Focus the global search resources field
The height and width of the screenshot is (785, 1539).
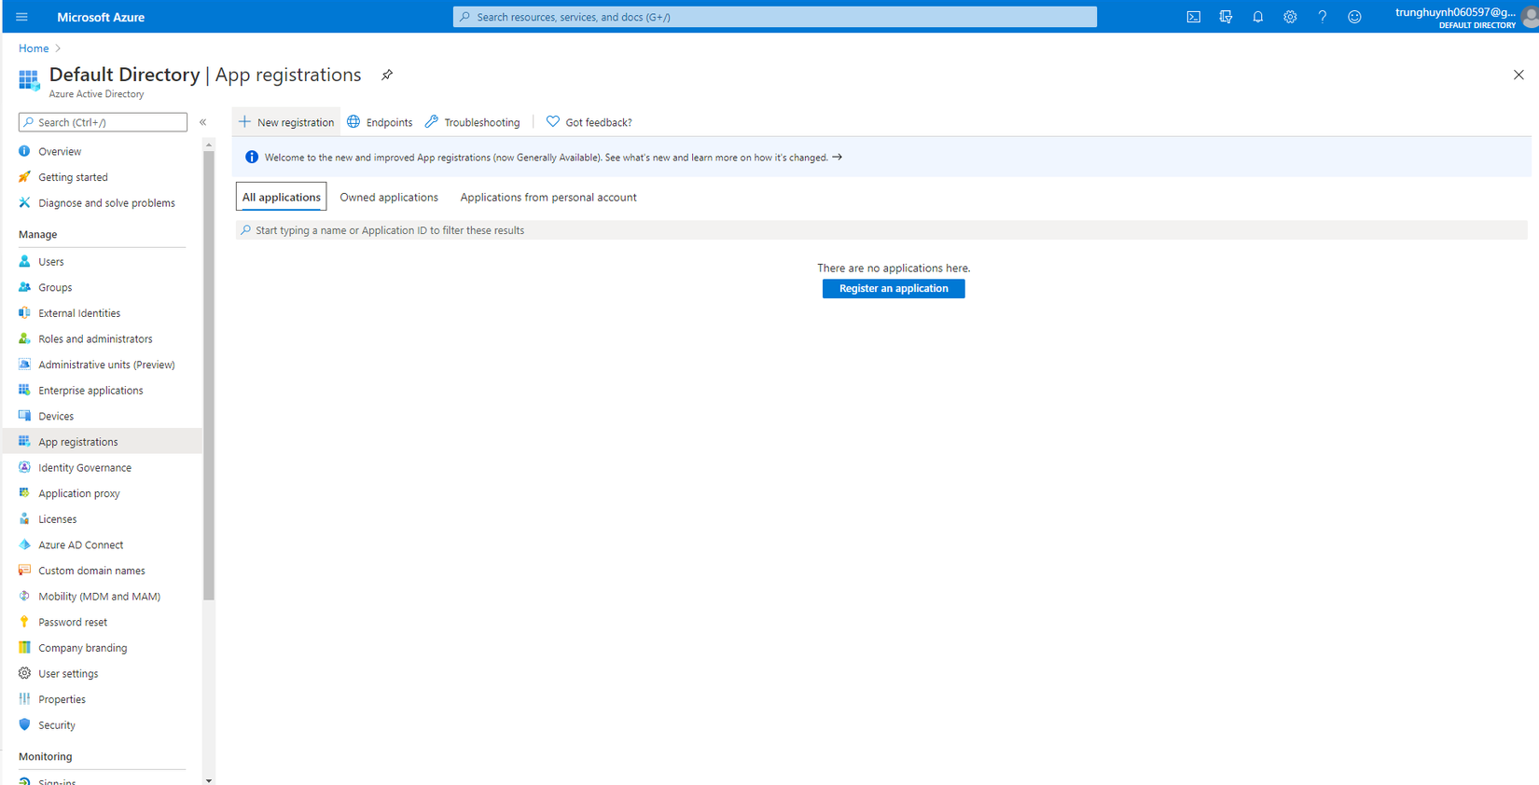pyautogui.click(x=775, y=17)
